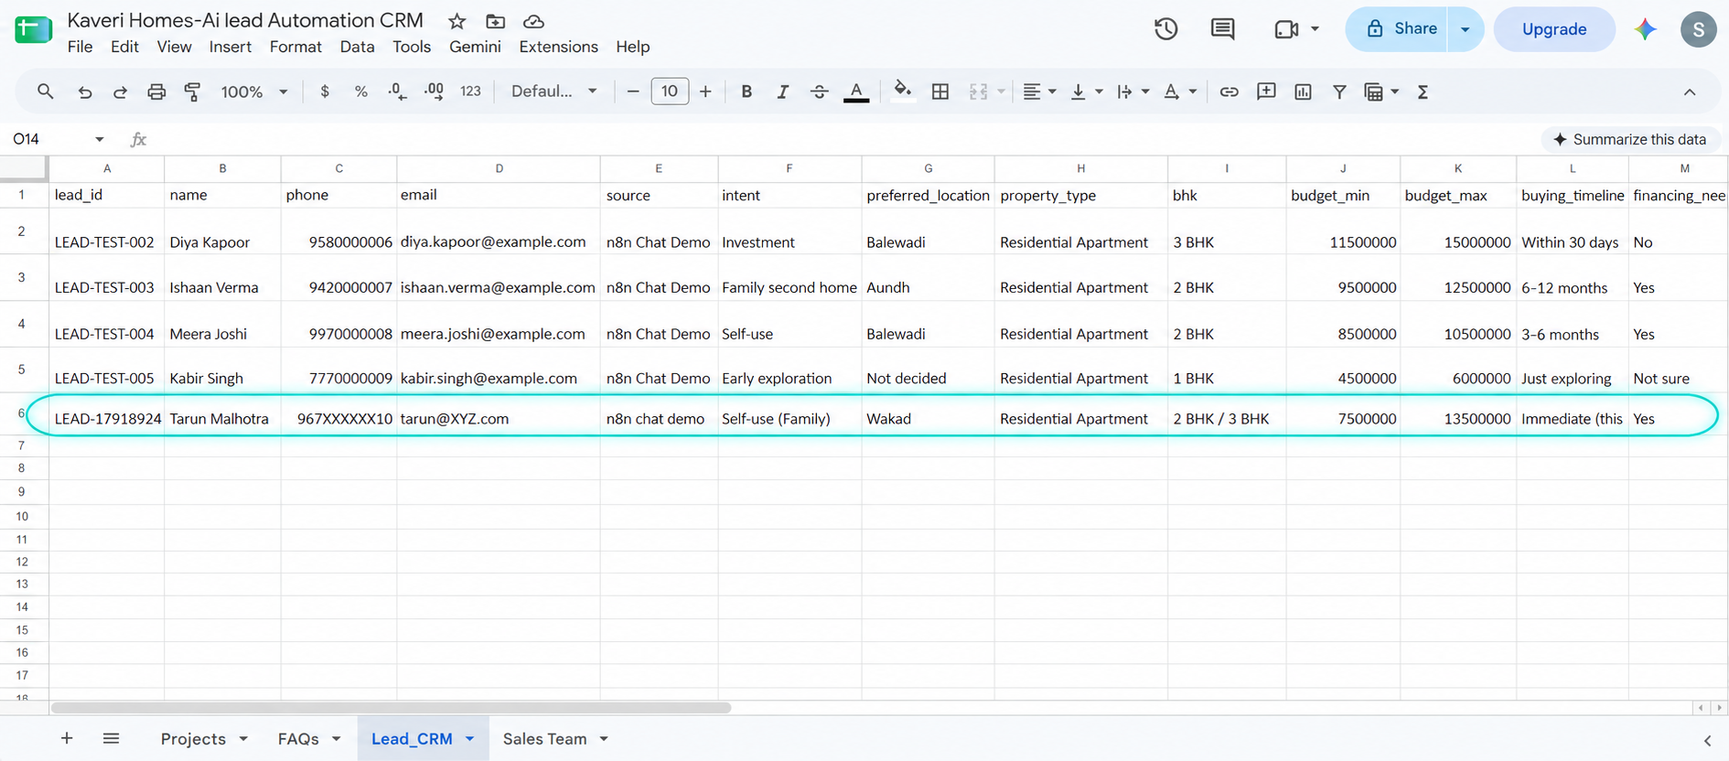Click the insert link icon
Image resolution: width=1729 pixels, height=761 pixels.
tap(1229, 91)
